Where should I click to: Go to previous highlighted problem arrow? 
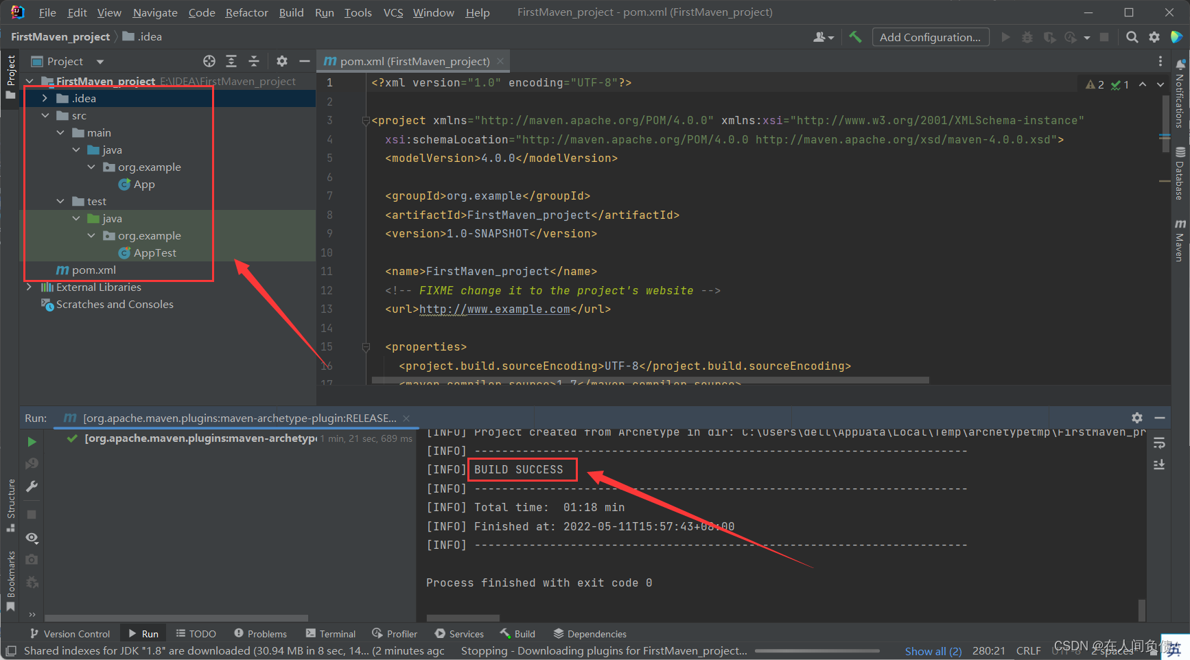(1143, 84)
